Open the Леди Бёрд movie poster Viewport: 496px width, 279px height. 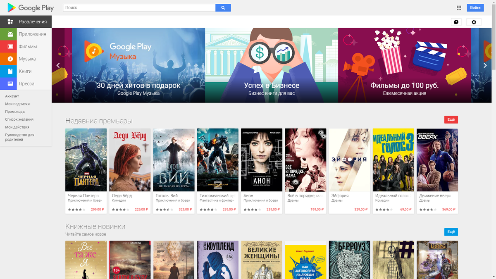click(x=130, y=160)
